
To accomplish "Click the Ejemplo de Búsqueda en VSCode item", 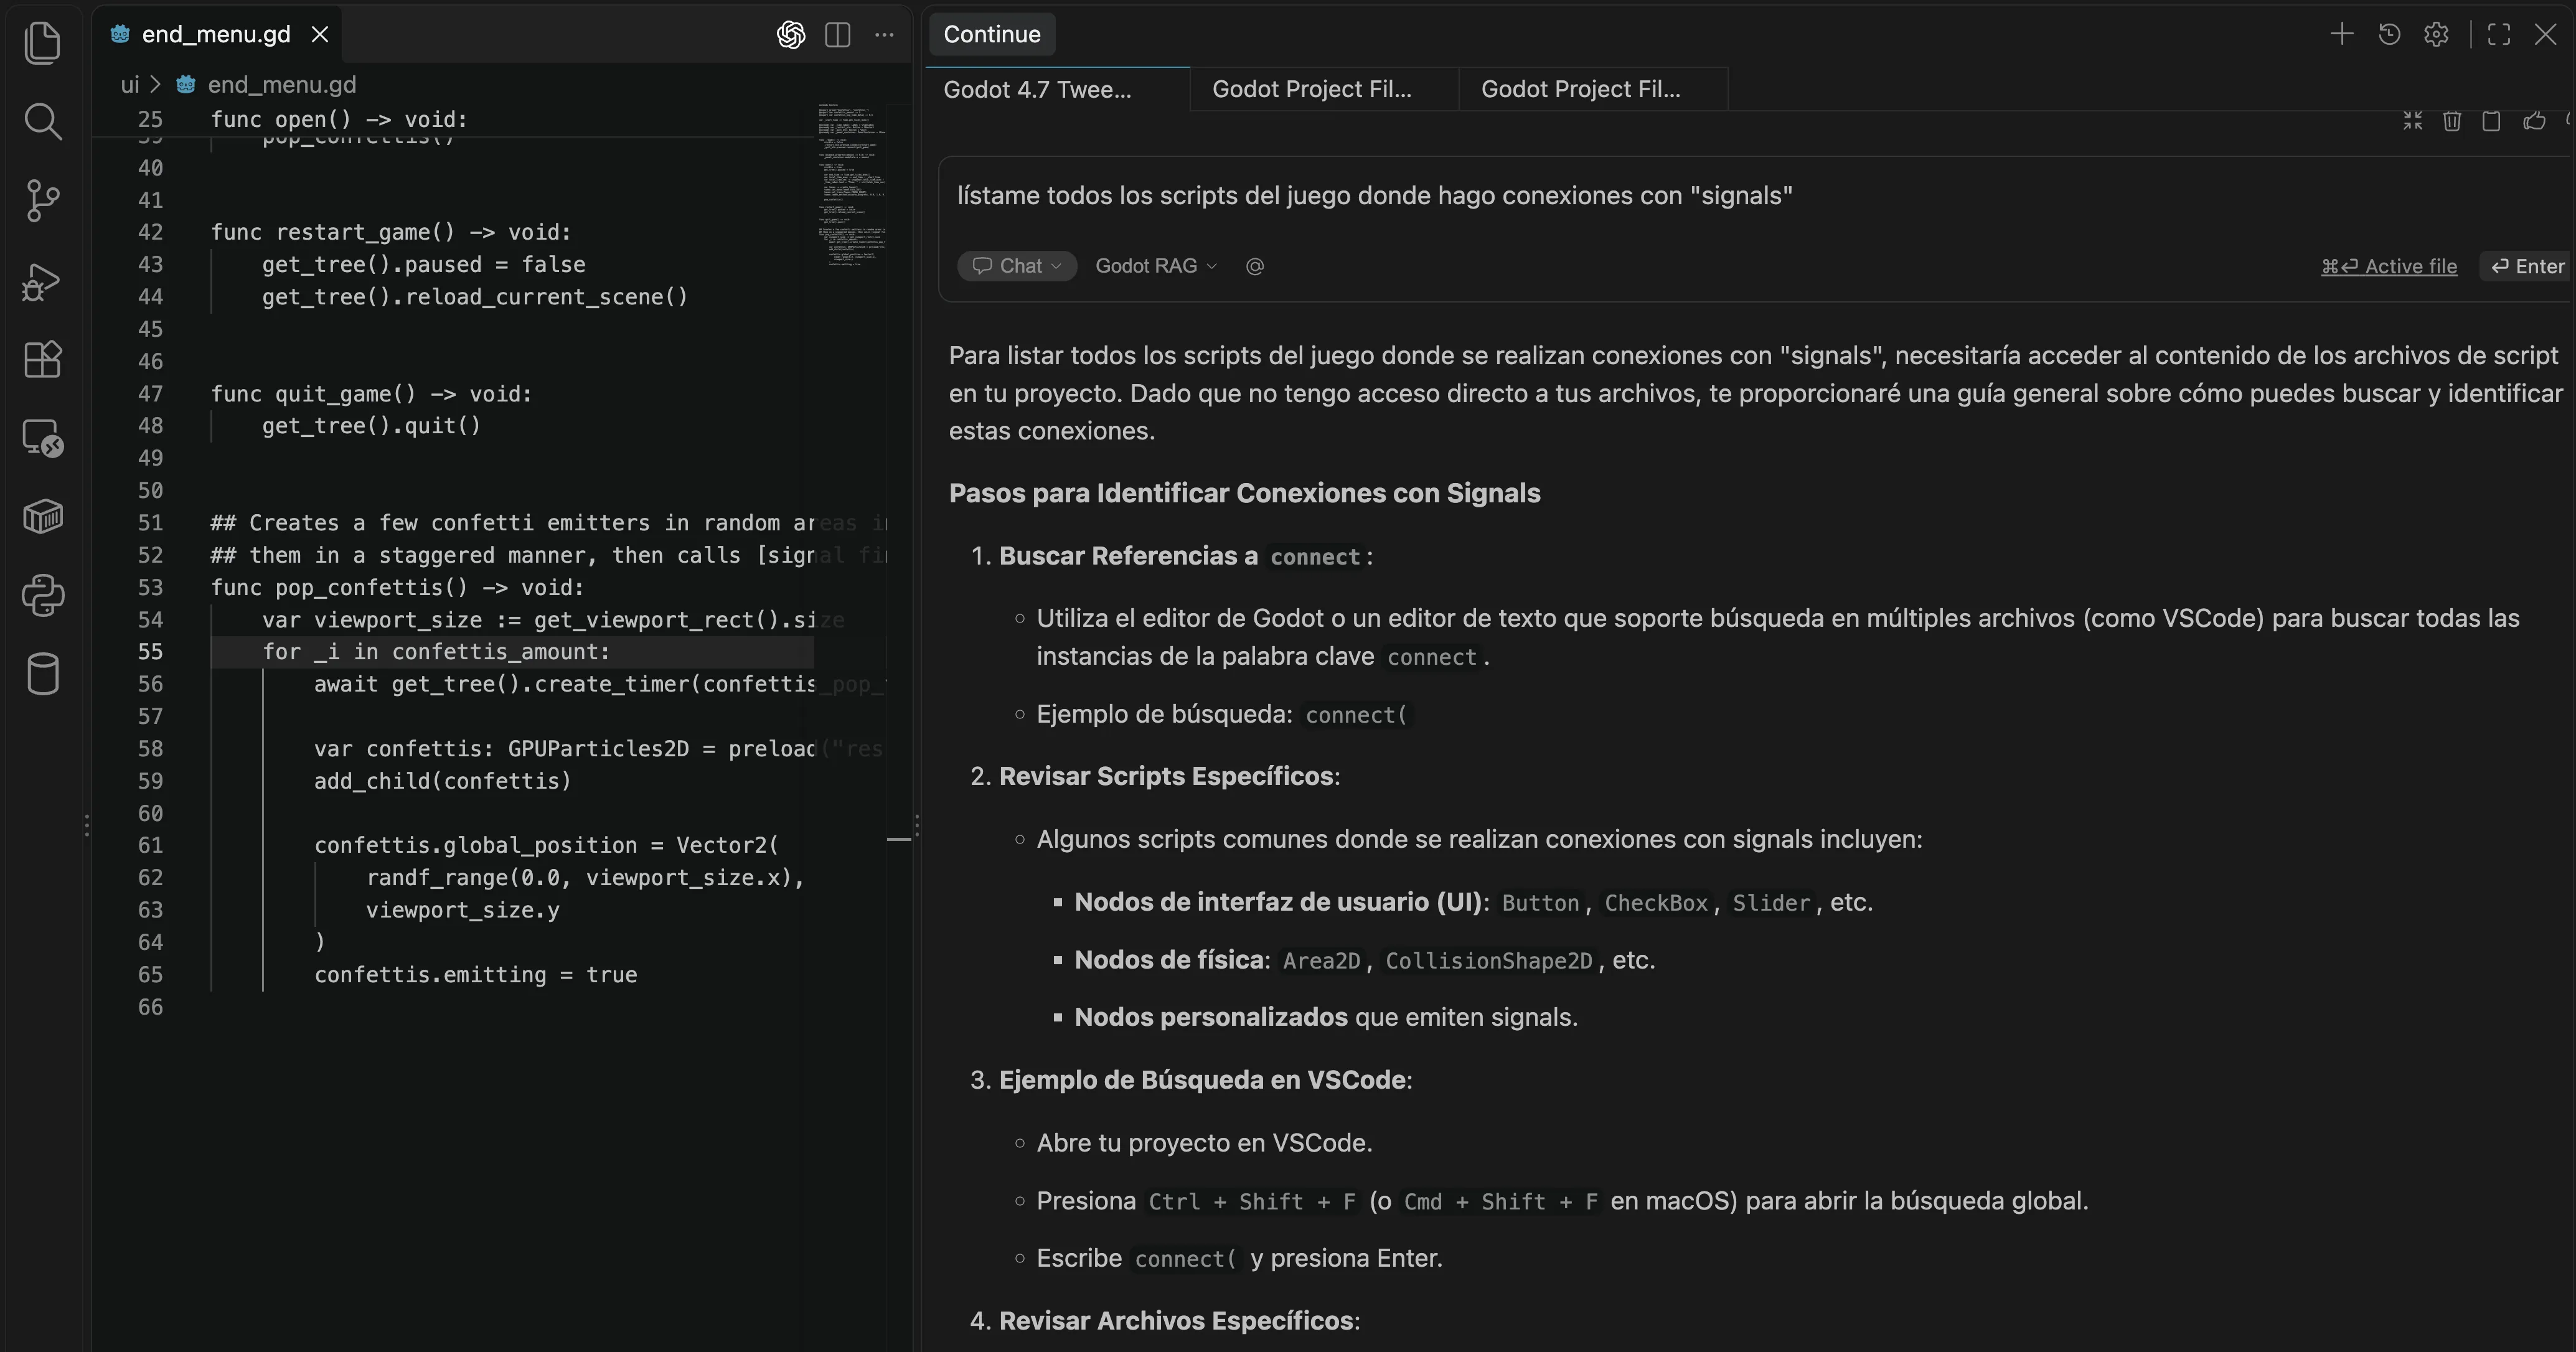I will pos(1205,1081).
